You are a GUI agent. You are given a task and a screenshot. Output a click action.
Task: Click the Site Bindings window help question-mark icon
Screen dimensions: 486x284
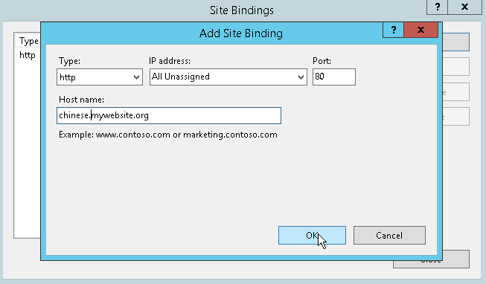pyautogui.click(x=438, y=7)
